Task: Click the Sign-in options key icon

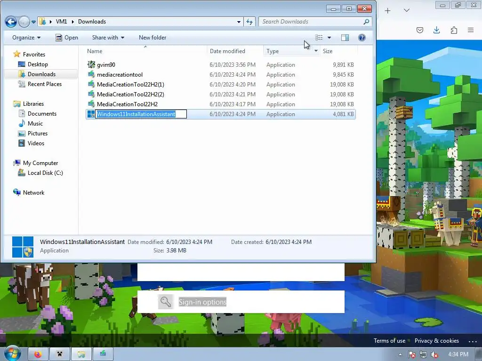Action: coord(166,302)
